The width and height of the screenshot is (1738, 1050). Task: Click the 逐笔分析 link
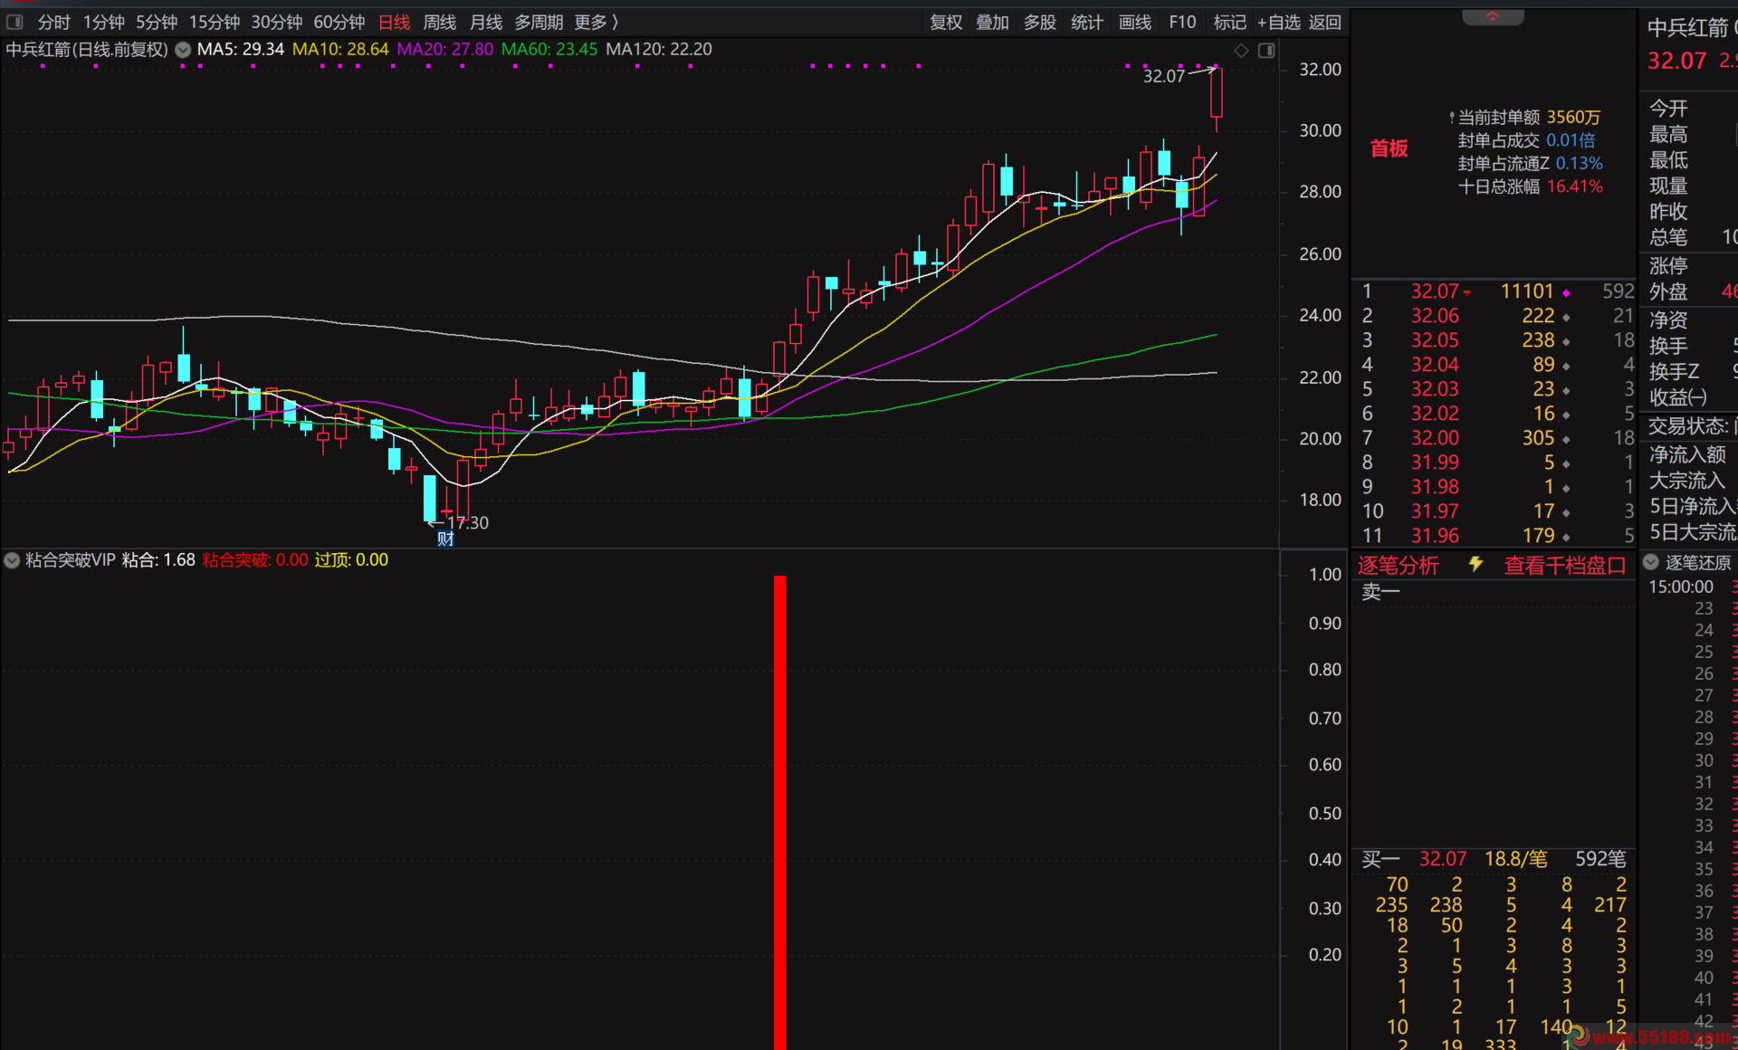[x=1398, y=566]
